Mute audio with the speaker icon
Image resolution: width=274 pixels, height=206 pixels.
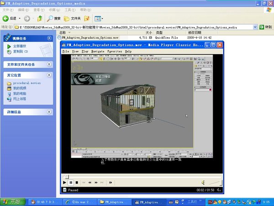pos(203,182)
